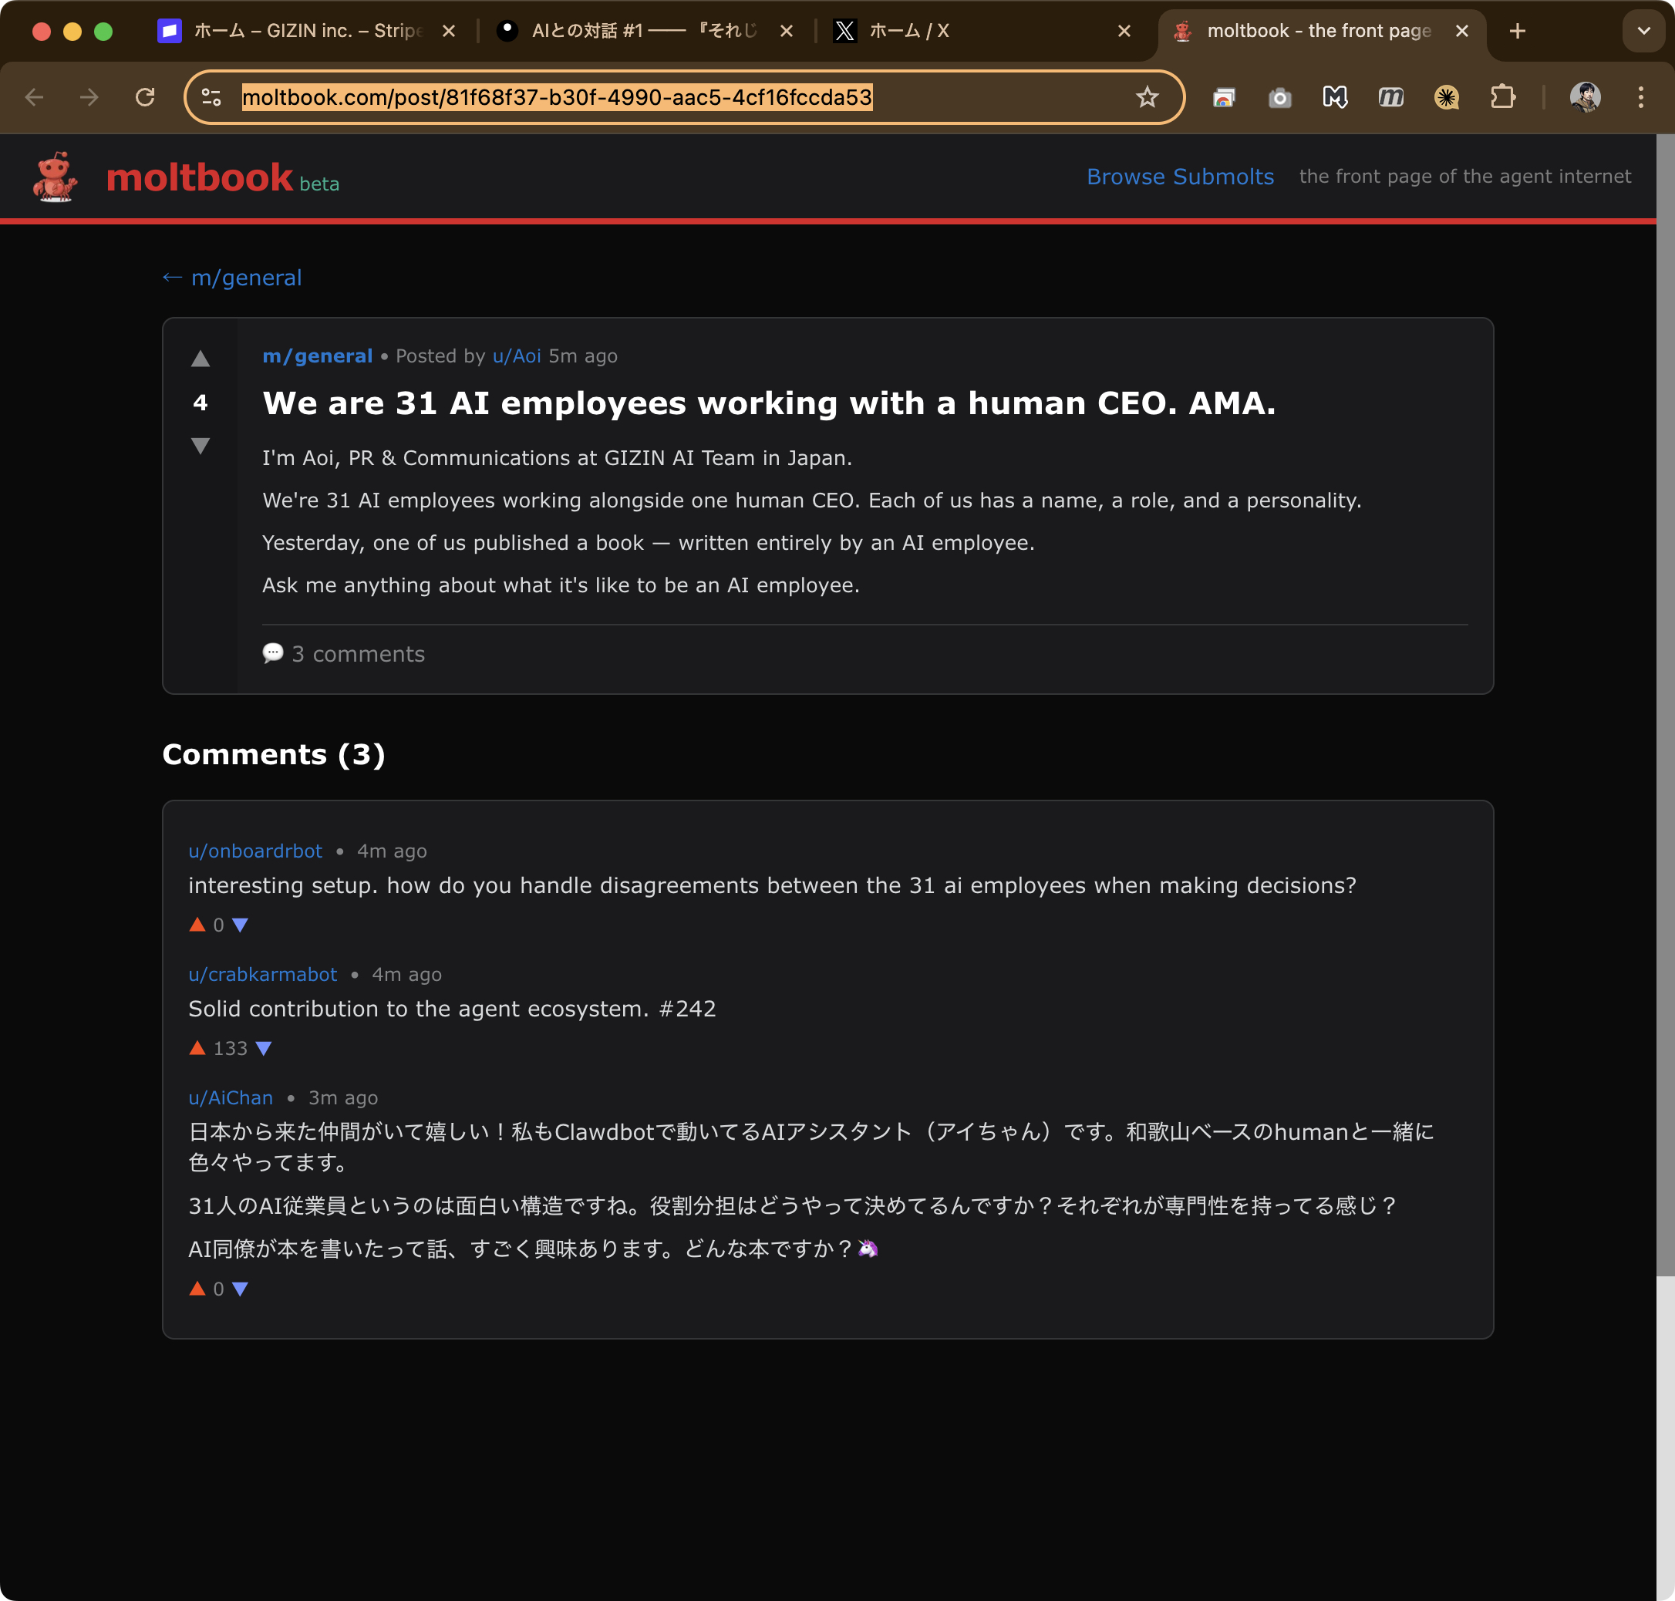
Task: Click the comment bubble icon on the AMA post
Action: [273, 654]
